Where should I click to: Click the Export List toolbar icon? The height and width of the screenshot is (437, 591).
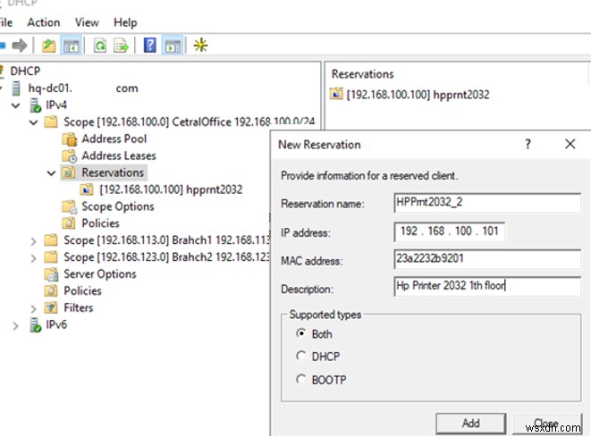(121, 45)
